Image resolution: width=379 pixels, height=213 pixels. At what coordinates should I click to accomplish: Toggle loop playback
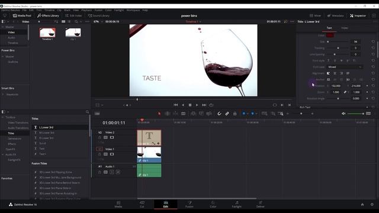(211, 105)
